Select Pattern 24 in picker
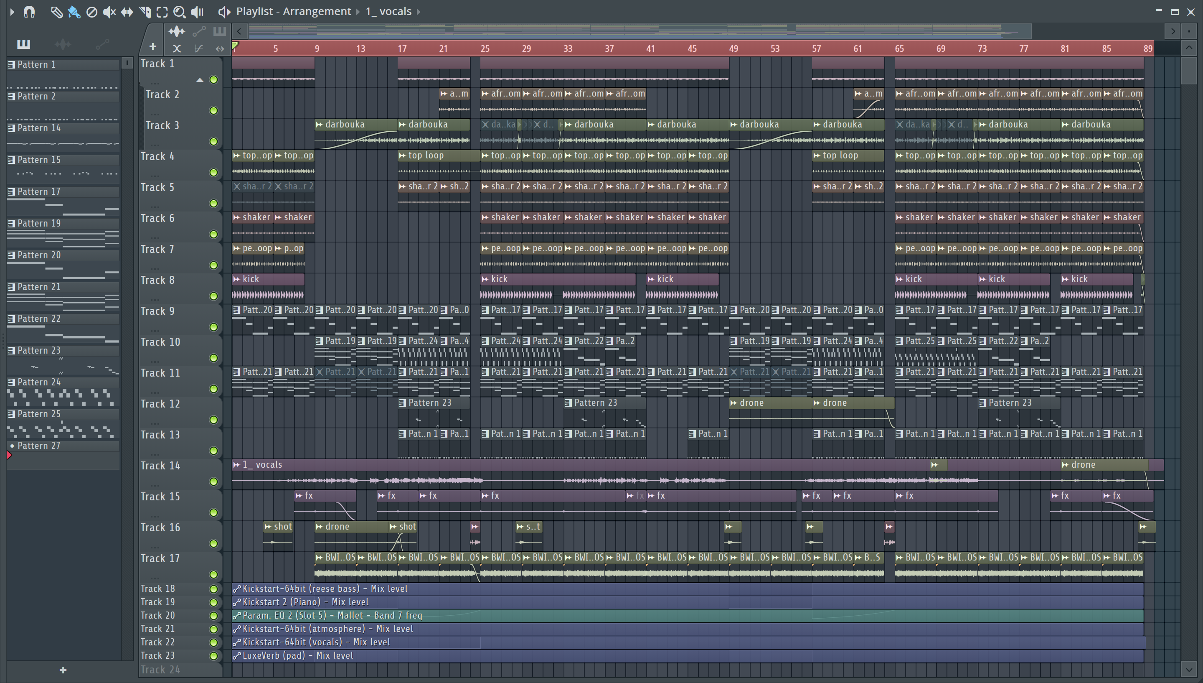This screenshot has height=683, width=1203. coord(39,382)
